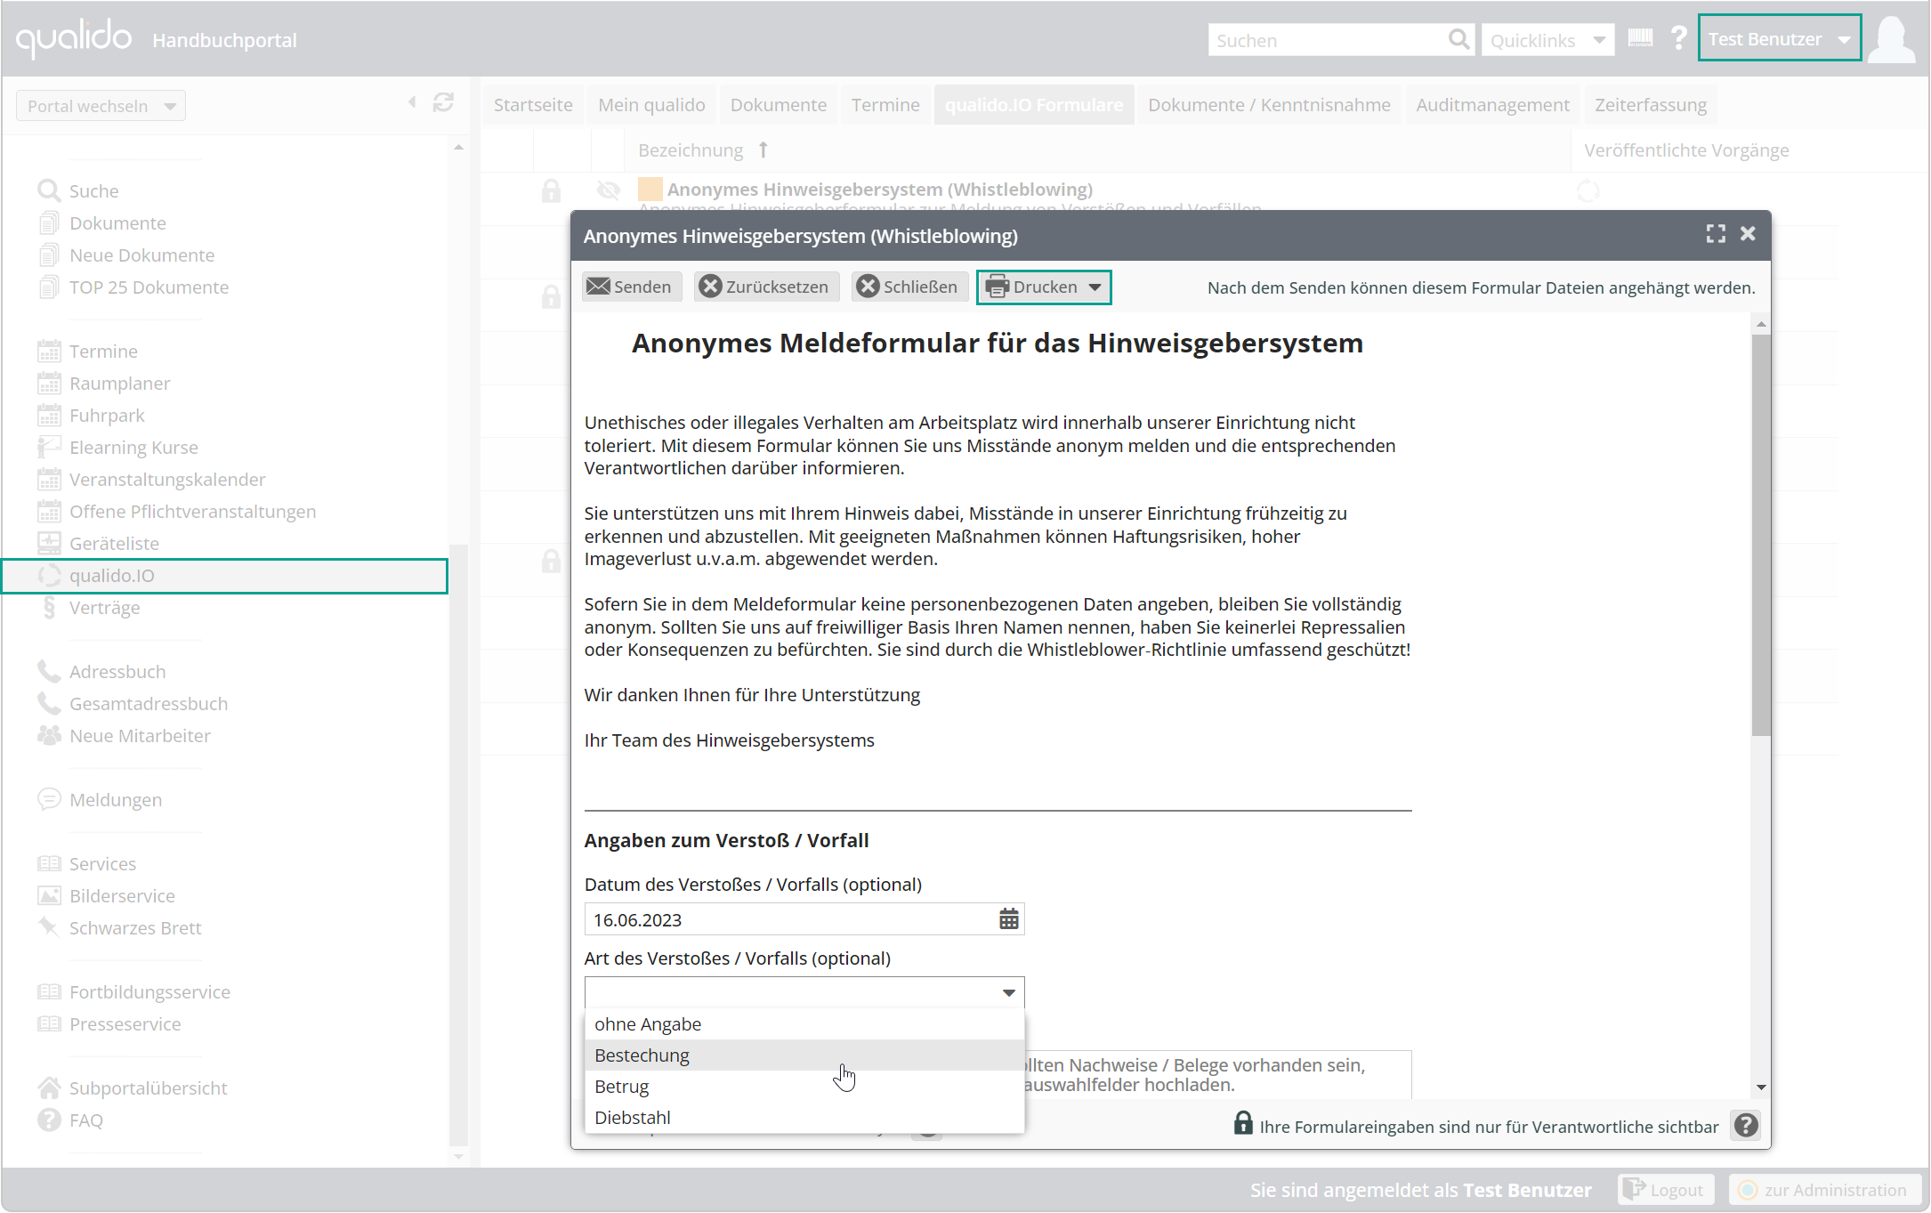
Task: Click the search magnifier icon in header
Action: pyautogui.click(x=1458, y=39)
